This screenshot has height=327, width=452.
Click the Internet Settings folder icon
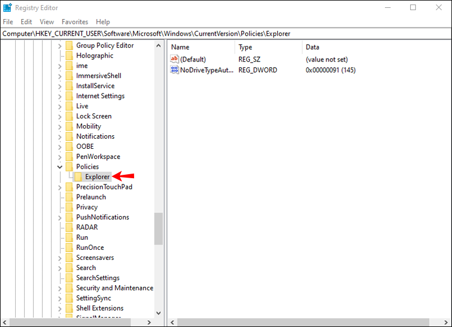[x=69, y=96]
